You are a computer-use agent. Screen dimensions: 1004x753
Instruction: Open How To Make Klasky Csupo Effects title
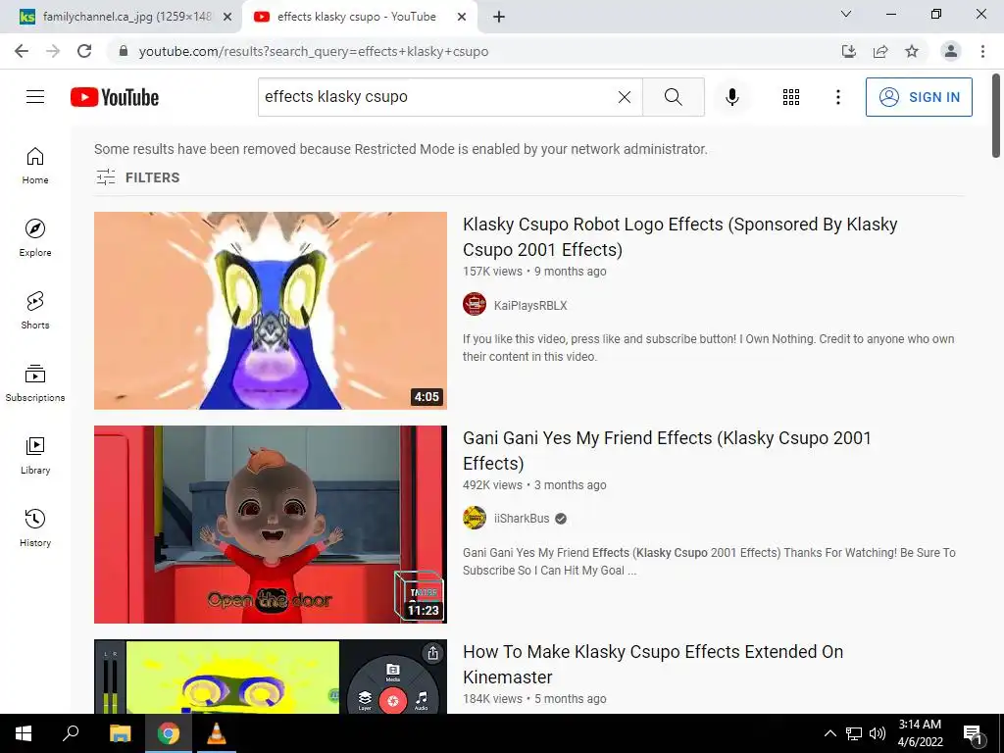click(x=653, y=664)
